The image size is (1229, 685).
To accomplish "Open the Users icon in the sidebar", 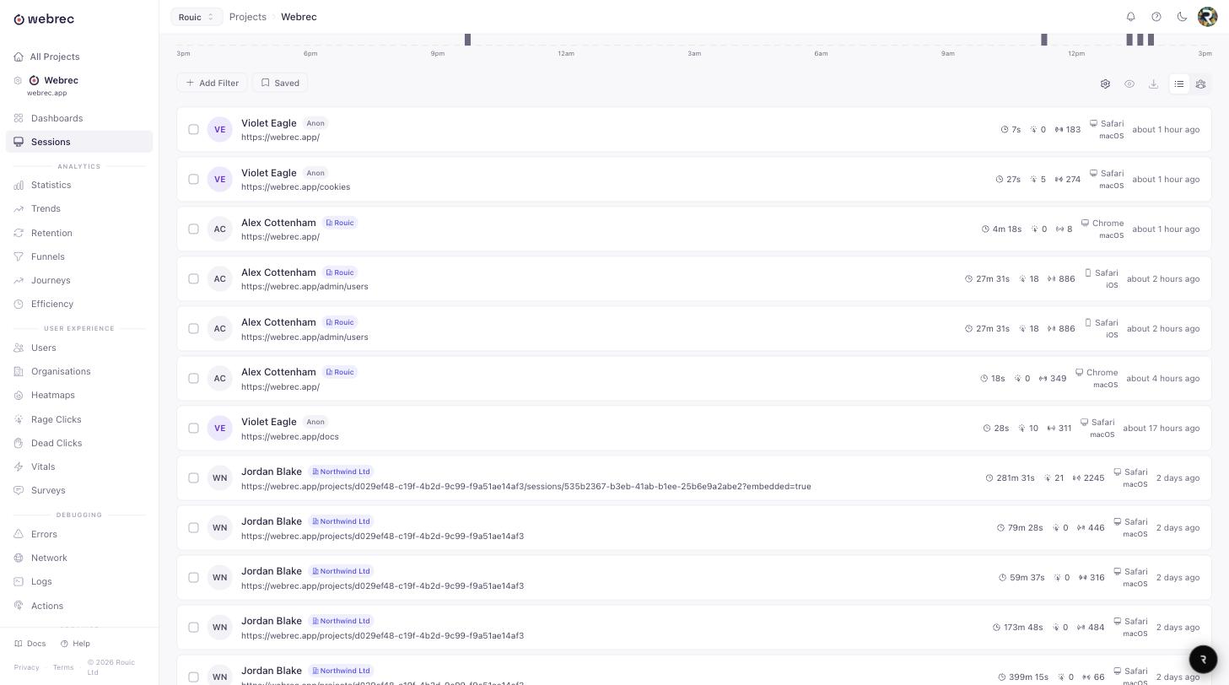I will tap(19, 348).
